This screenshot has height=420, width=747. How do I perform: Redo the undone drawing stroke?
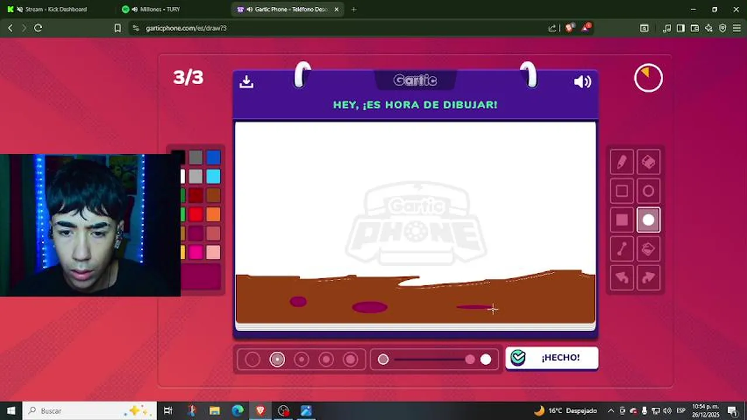648,278
